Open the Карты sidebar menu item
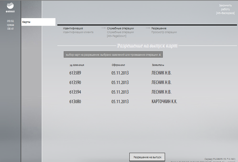This screenshot has width=238, height=162. click(x=38, y=22)
